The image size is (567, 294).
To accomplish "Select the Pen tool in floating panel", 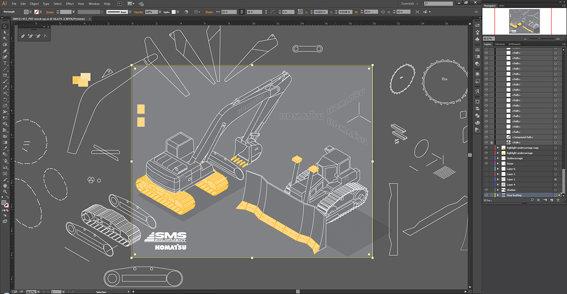I will [23, 35].
